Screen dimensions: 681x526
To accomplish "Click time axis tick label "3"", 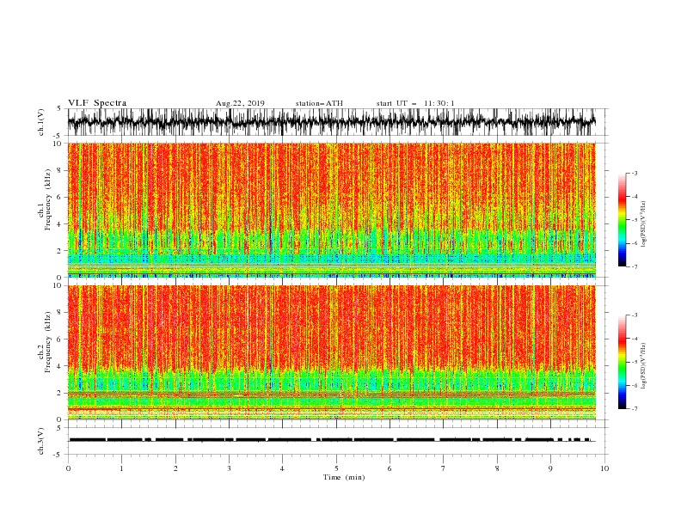I will click(229, 468).
